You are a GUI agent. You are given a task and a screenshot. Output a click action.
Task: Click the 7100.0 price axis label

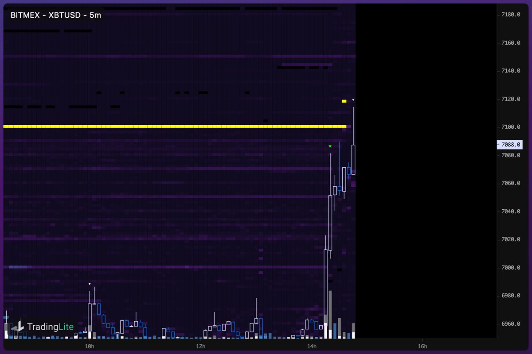pyautogui.click(x=510, y=127)
